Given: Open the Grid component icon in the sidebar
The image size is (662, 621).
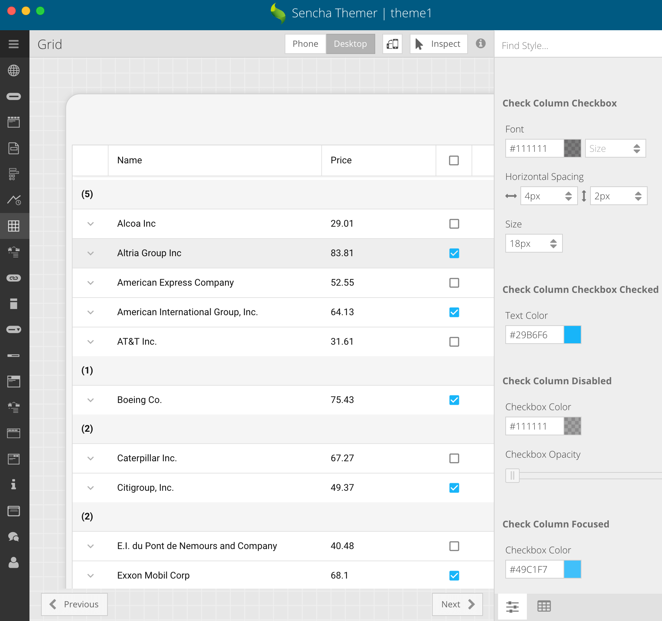Looking at the screenshot, I should (x=14, y=226).
